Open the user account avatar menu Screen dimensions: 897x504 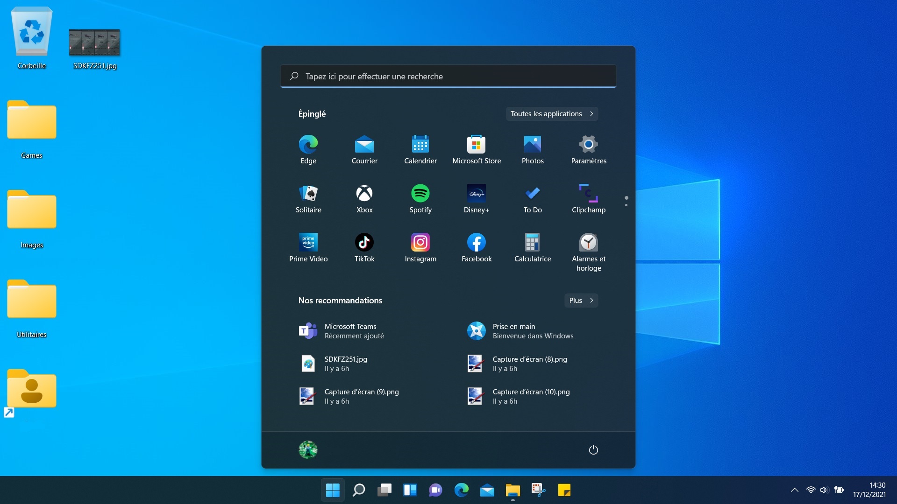click(308, 450)
